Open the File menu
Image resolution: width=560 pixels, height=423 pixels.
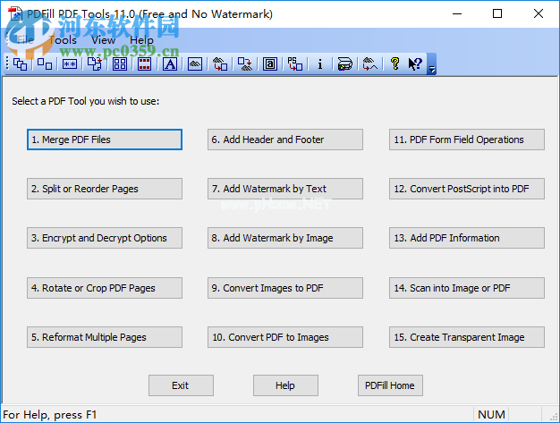click(x=25, y=40)
